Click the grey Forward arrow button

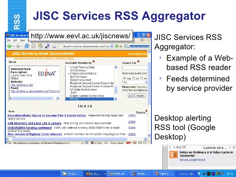(x=18, y=46)
